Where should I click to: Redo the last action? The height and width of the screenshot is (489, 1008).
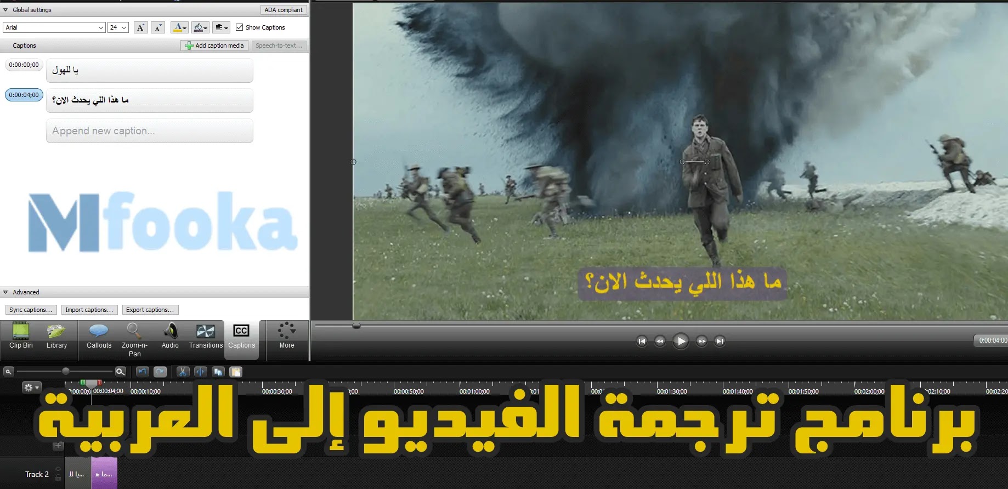160,372
